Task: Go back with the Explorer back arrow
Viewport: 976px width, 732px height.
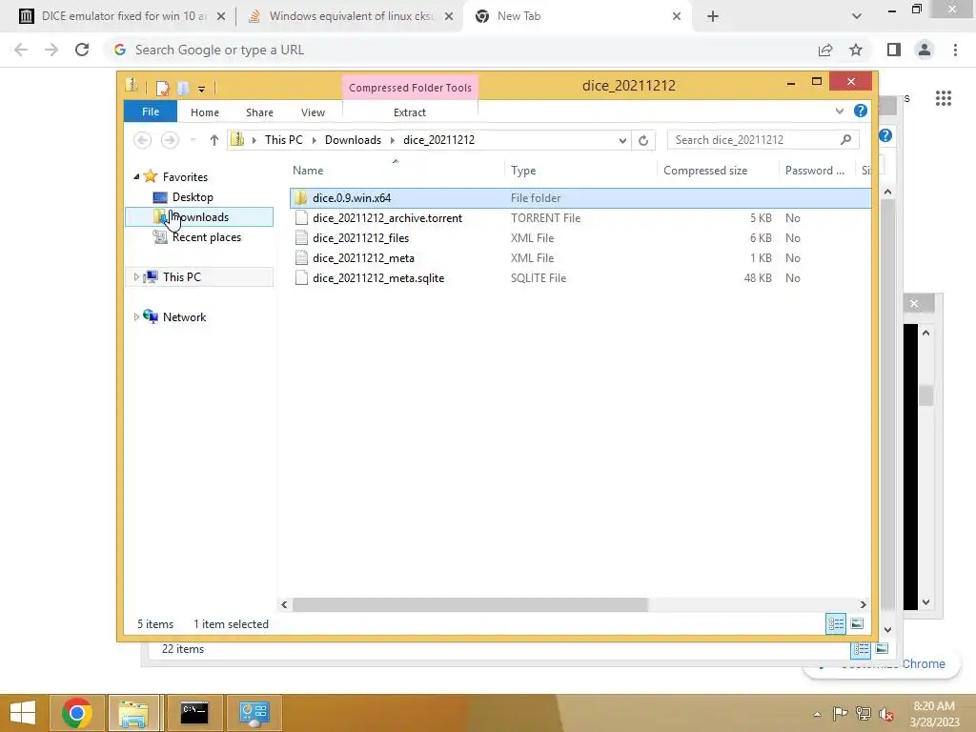Action: click(143, 140)
